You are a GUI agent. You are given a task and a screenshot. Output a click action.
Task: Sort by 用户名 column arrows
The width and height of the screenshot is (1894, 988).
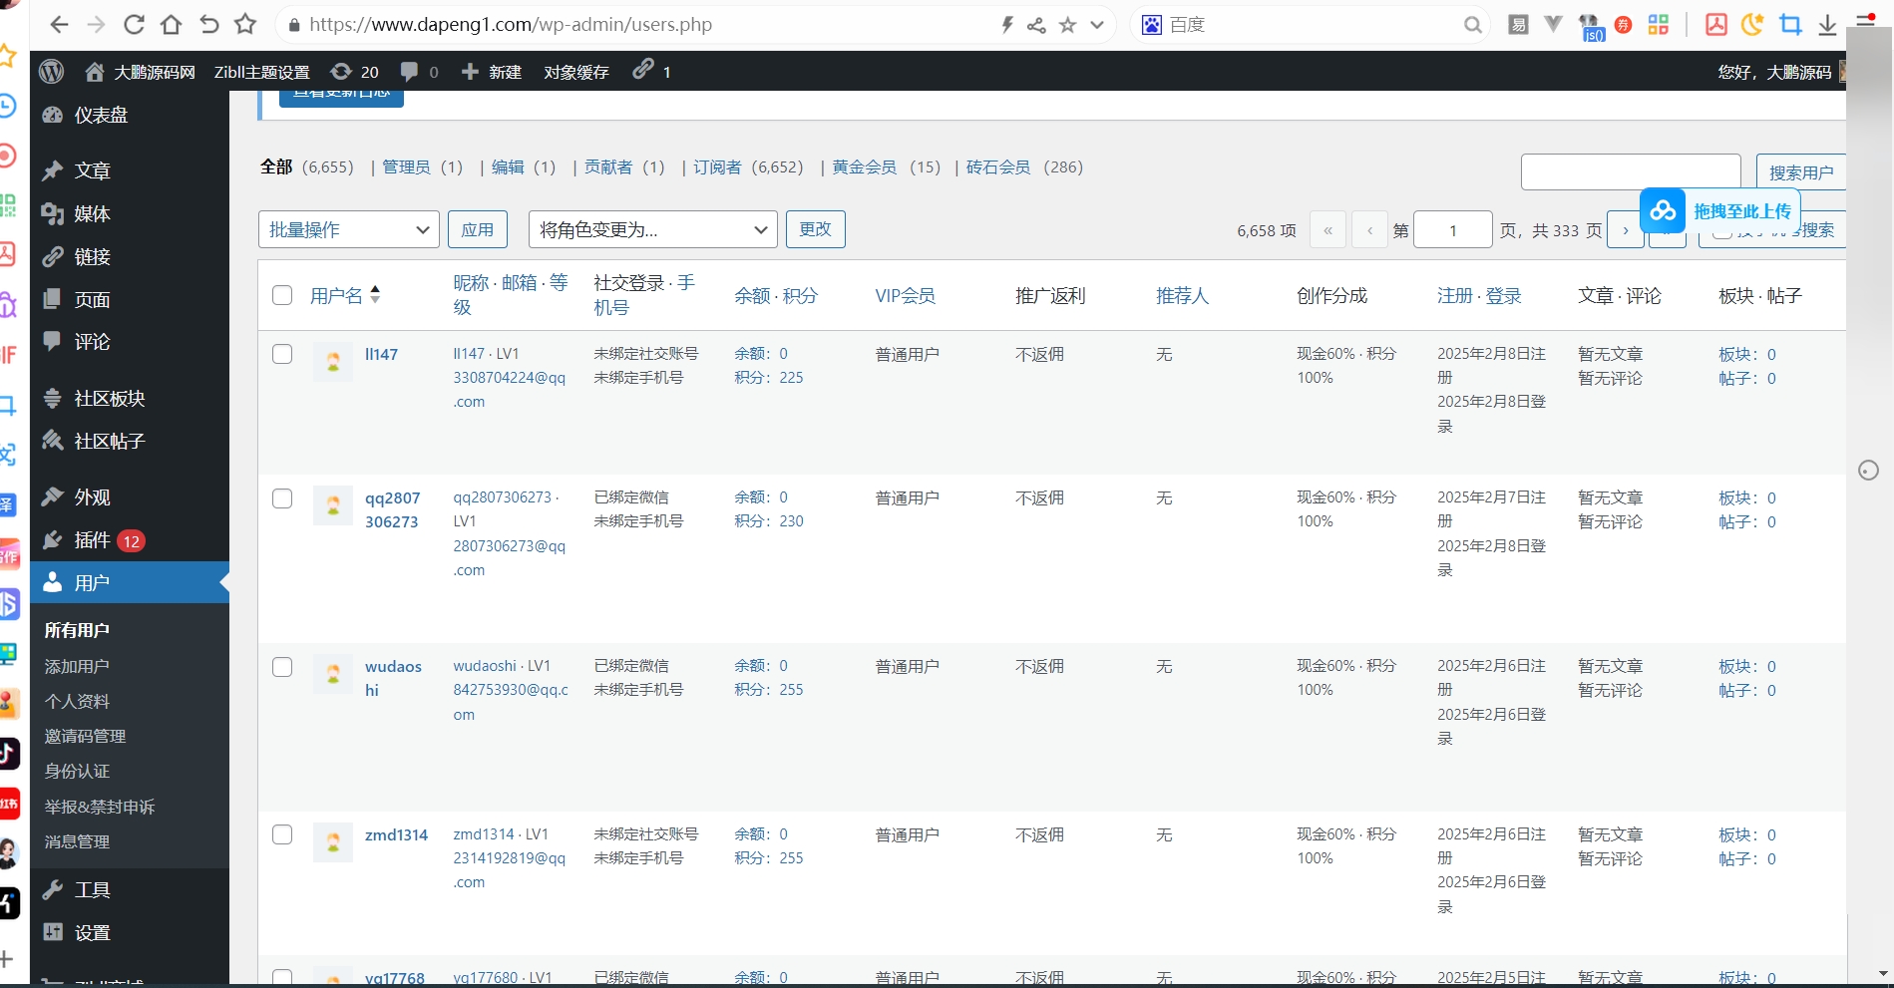click(x=375, y=294)
